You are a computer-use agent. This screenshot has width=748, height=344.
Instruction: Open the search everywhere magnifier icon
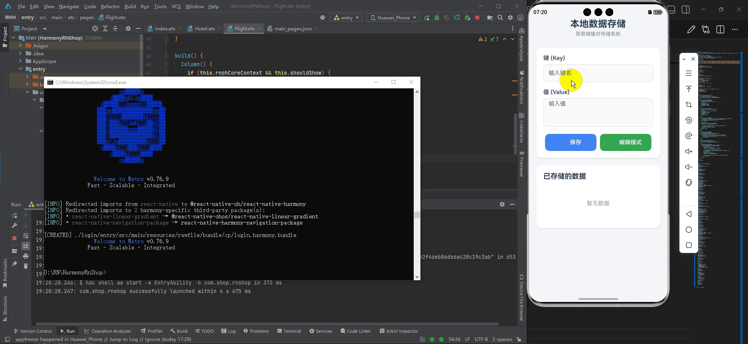(x=500, y=18)
